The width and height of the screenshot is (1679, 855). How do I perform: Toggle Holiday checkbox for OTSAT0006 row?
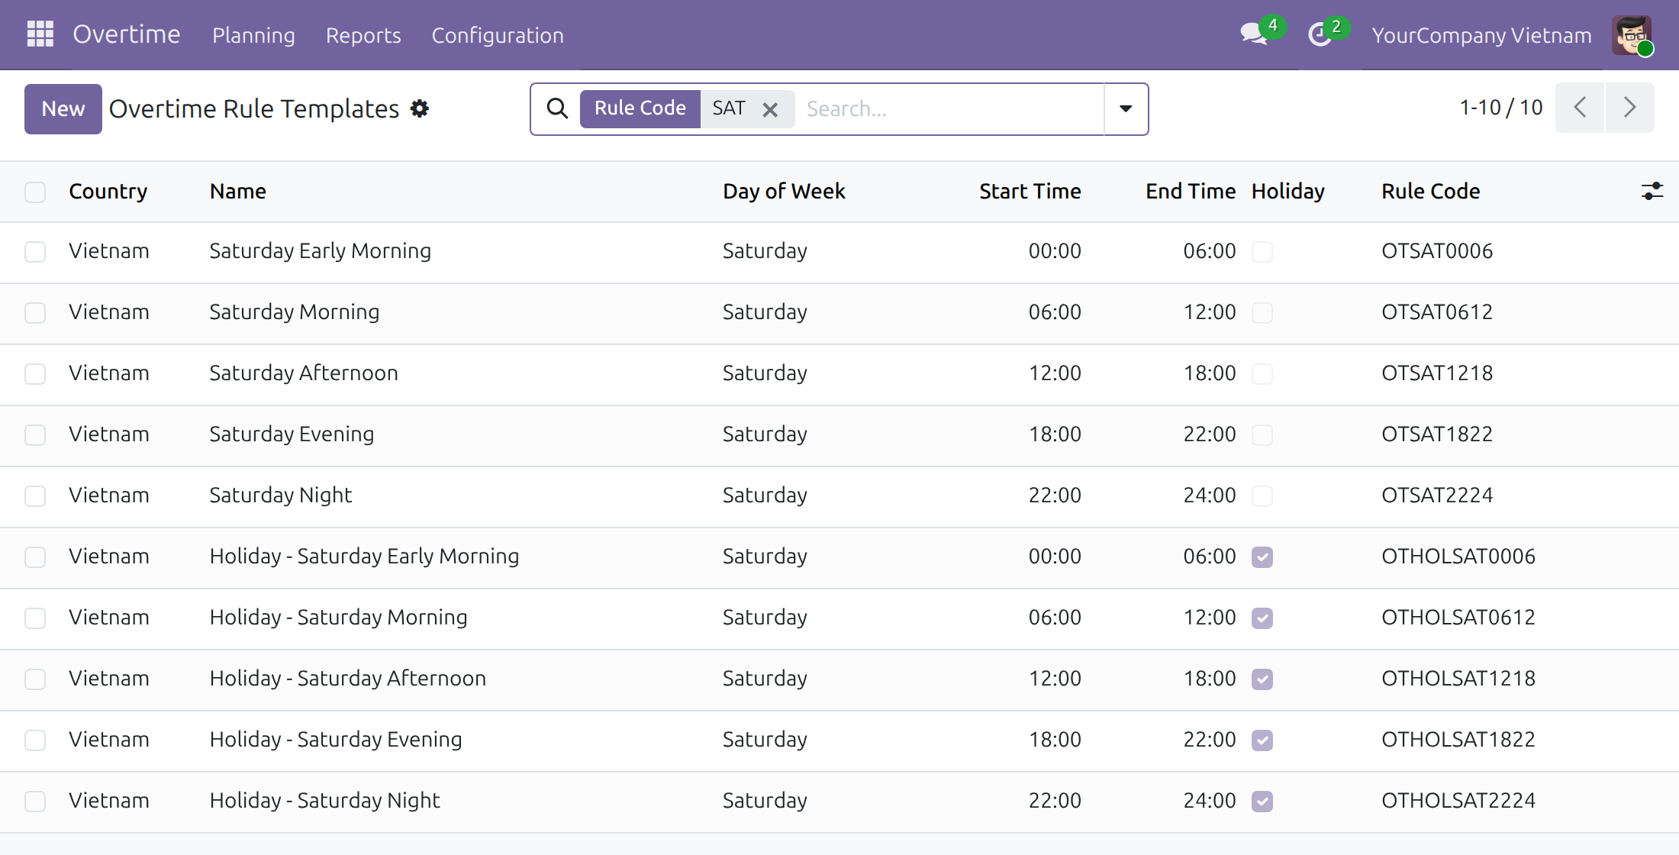pyautogui.click(x=1262, y=252)
